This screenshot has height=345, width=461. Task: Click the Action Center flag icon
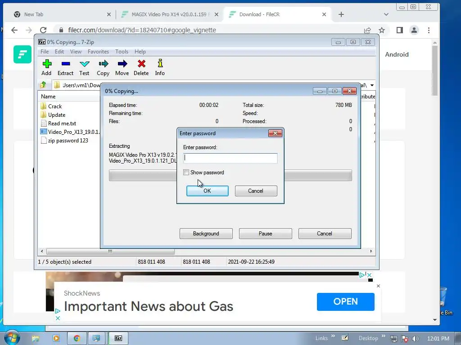405,339
